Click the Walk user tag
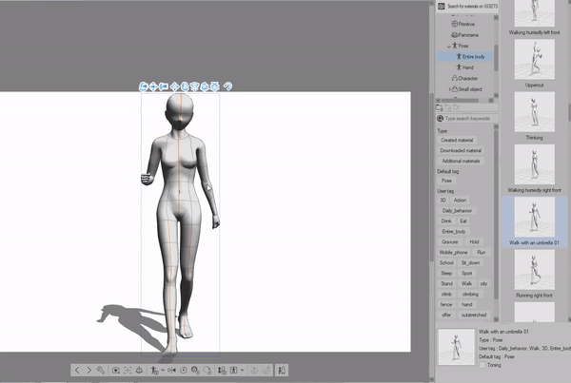This screenshot has width=571, height=383. 466,283
